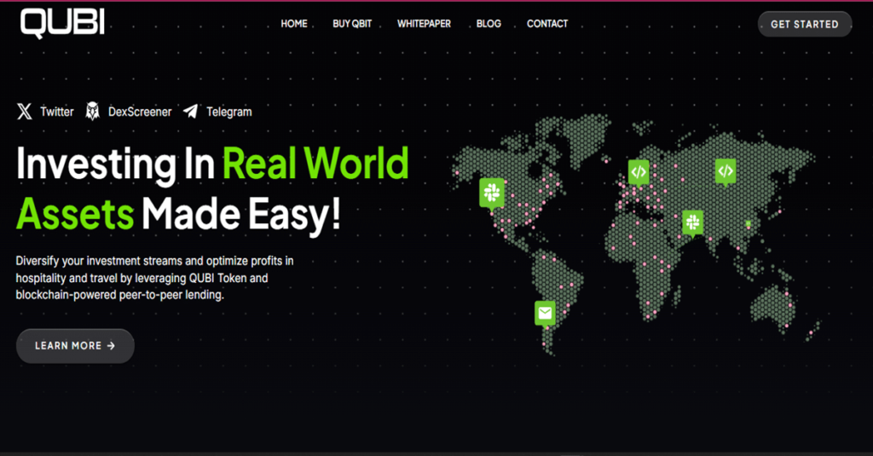Open the Twitter text link

57,112
